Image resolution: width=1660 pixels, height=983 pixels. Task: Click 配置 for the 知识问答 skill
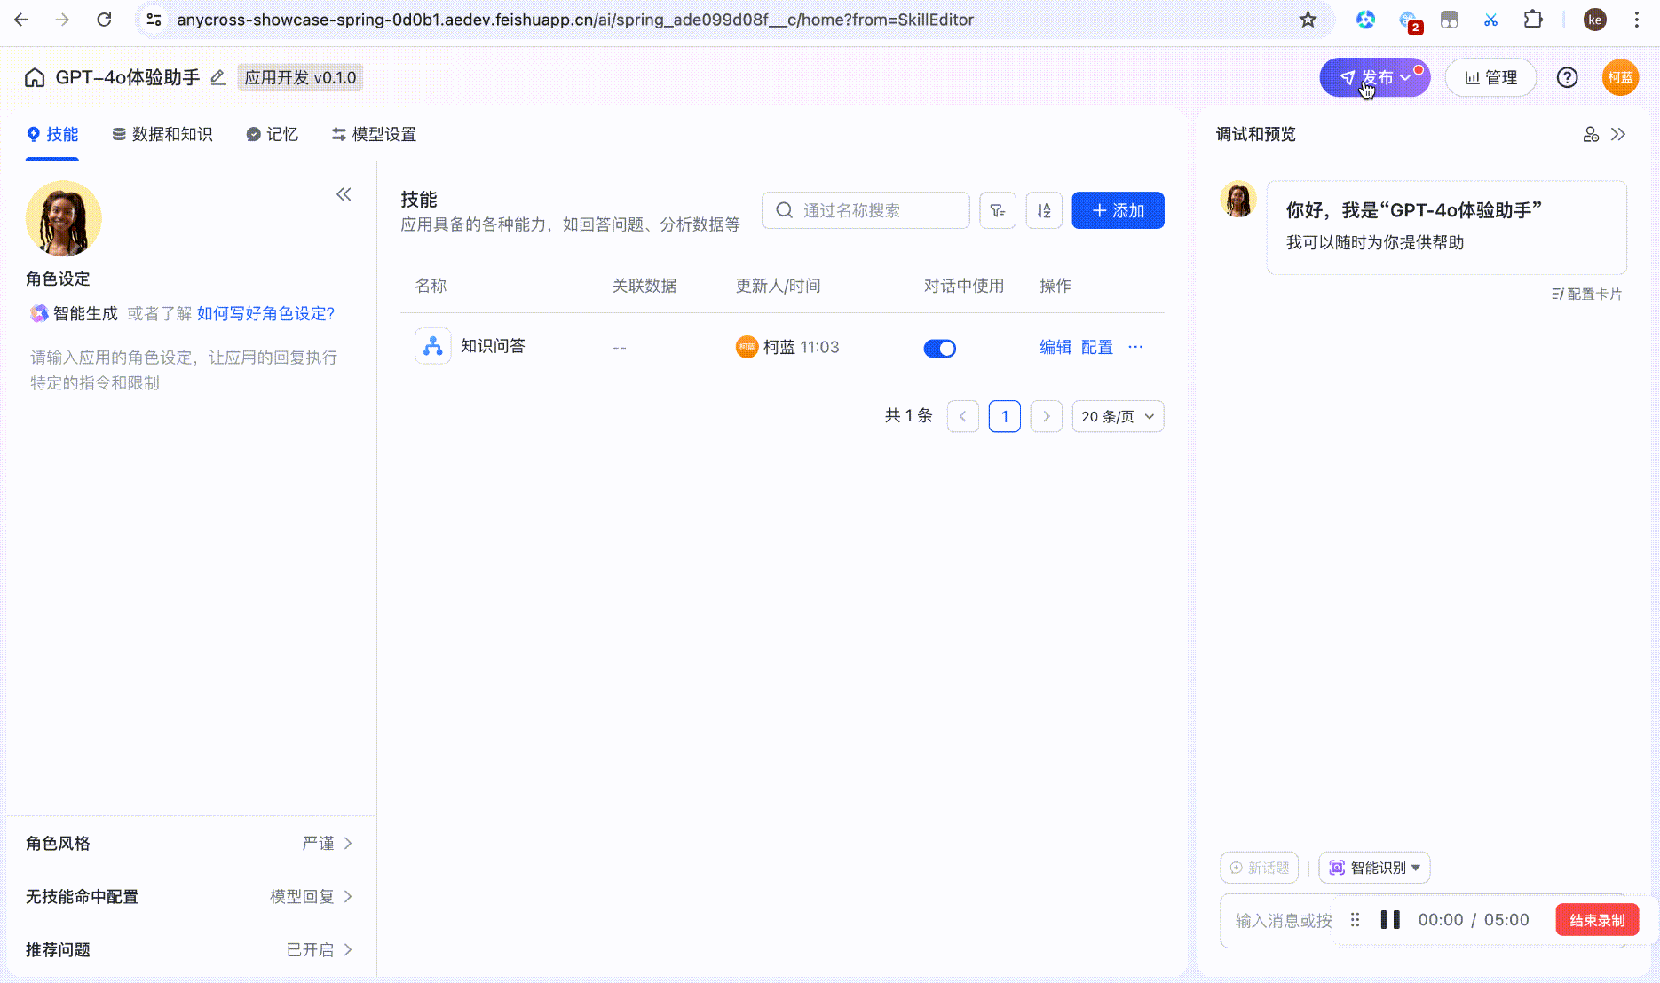click(x=1097, y=347)
